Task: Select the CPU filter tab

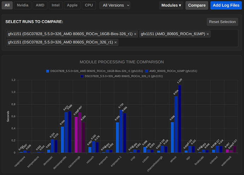Action: 89,5
